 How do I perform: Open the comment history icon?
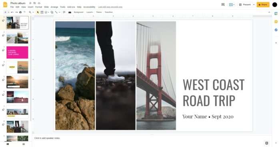(223, 5)
